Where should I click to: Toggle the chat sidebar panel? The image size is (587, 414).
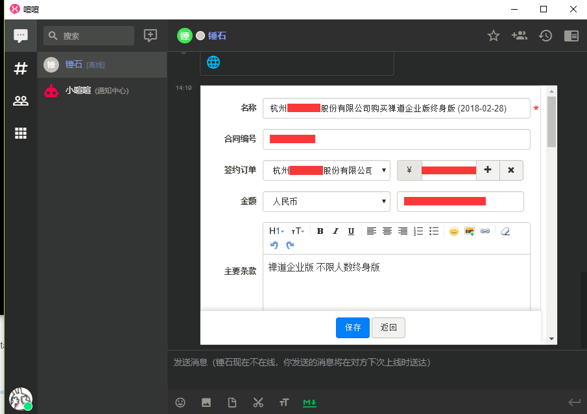coord(571,36)
